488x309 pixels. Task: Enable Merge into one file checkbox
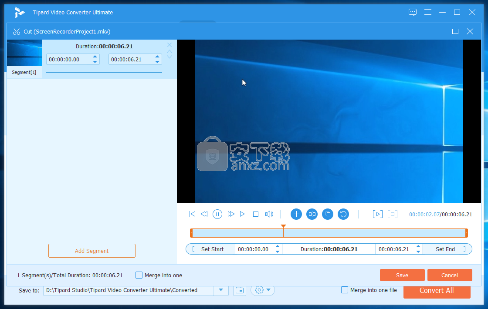(345, 290)
